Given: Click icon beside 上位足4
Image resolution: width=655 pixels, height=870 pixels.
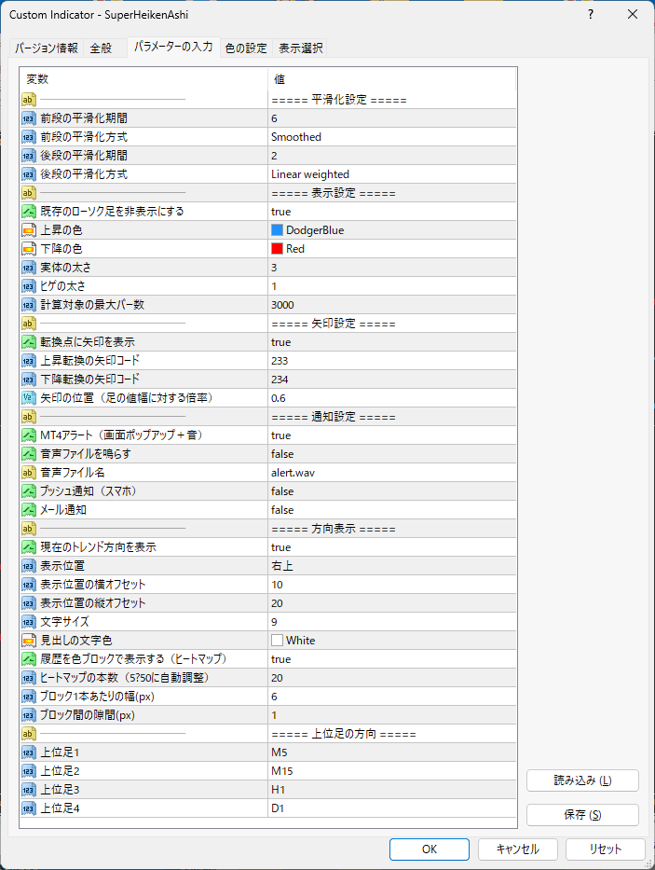Looking at the screenshot, I should point(28,808).
